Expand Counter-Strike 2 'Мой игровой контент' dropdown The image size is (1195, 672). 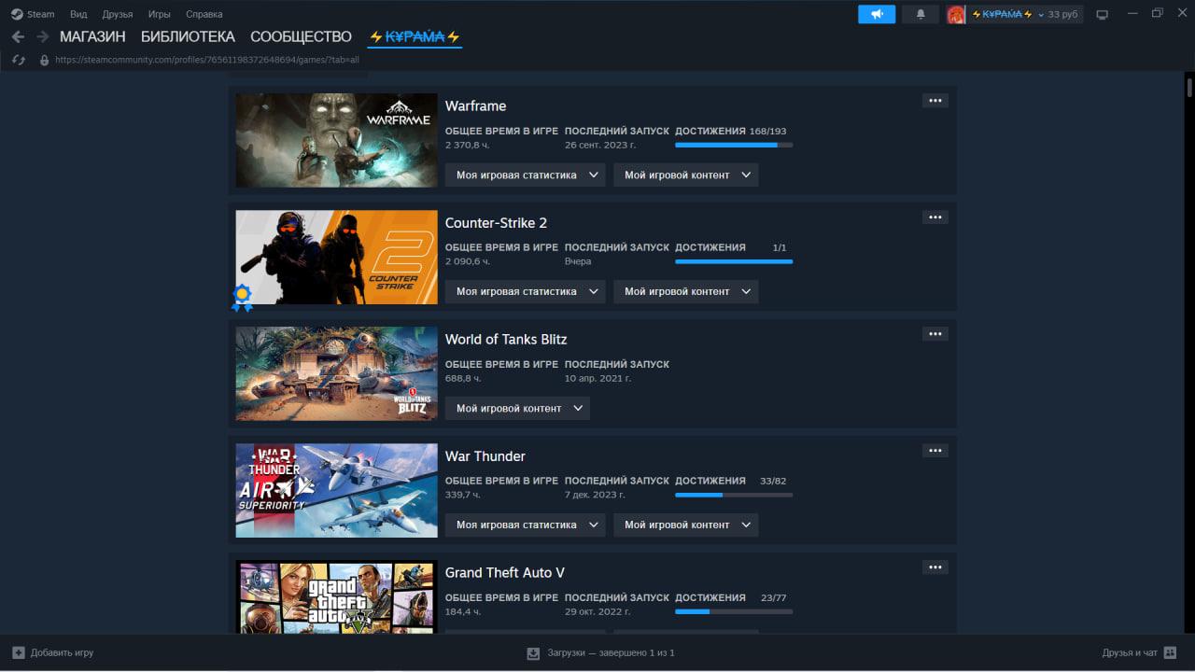[x=685, y=291]
